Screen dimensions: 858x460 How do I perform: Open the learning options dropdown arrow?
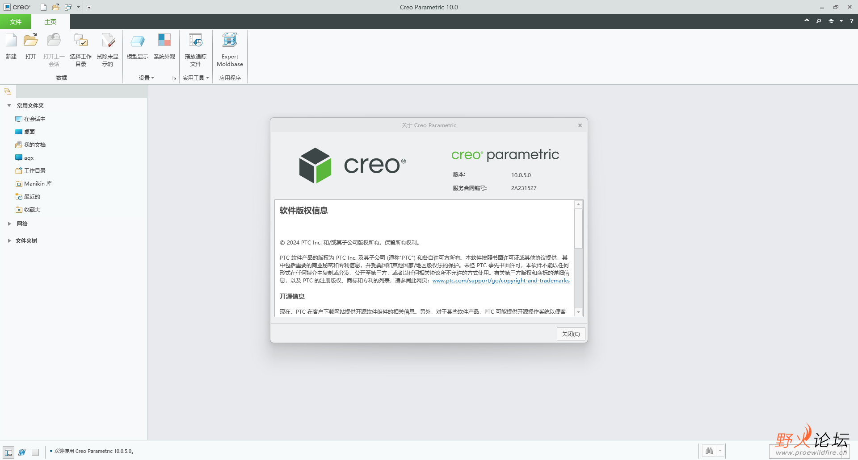coord(841,21)
